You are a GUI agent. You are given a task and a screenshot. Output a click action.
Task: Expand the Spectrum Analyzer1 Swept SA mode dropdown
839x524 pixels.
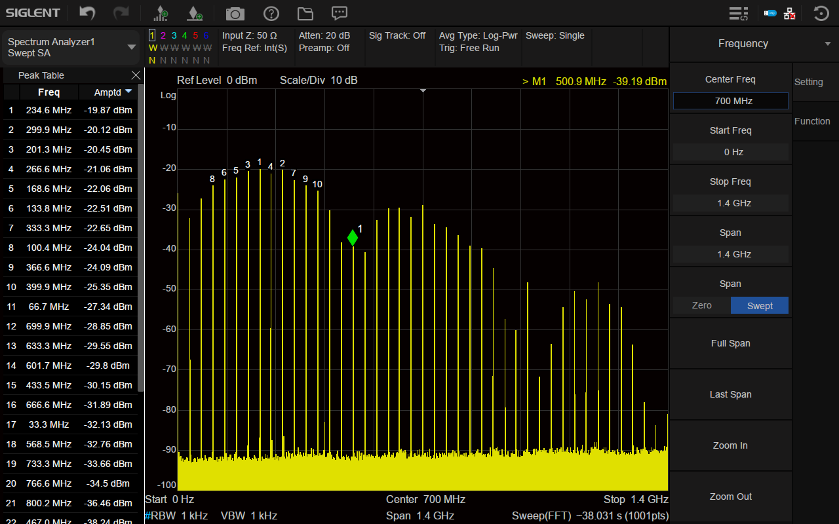click(131, 47)
